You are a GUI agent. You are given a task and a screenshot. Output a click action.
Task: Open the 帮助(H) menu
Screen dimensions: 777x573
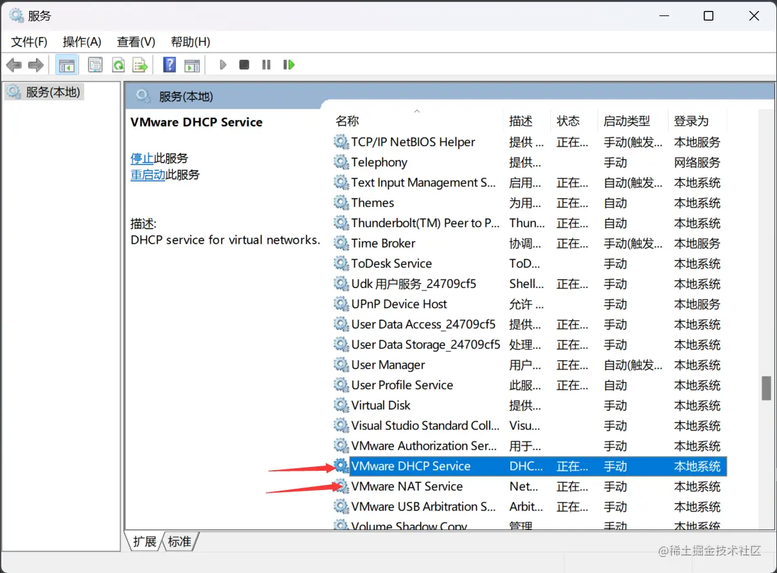(190, 42)
